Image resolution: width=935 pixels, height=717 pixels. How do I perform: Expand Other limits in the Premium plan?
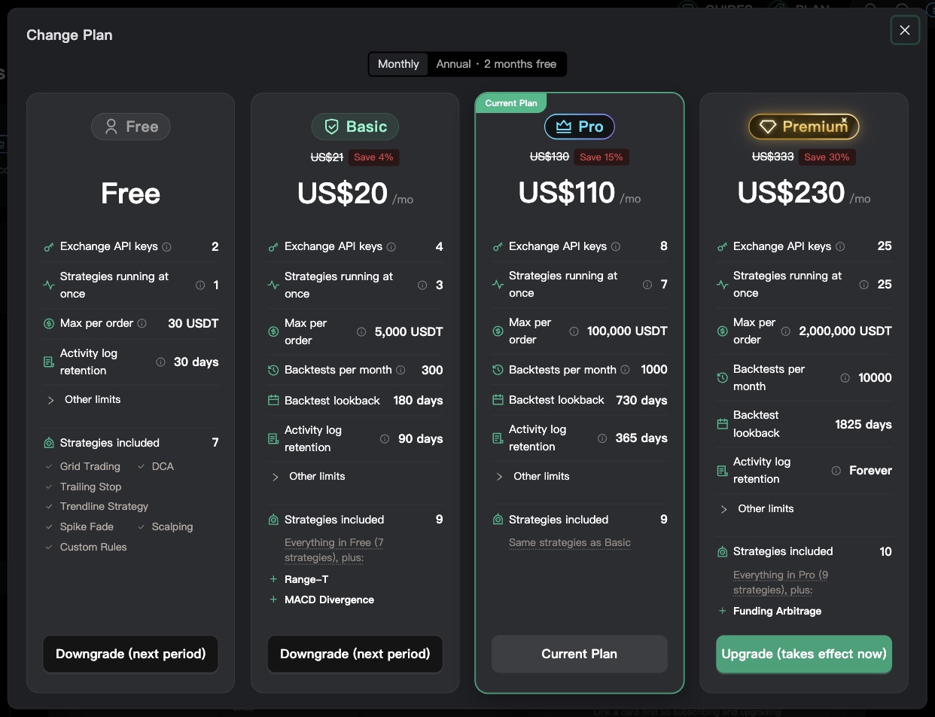pyautogui.click(x=756, y=509)
